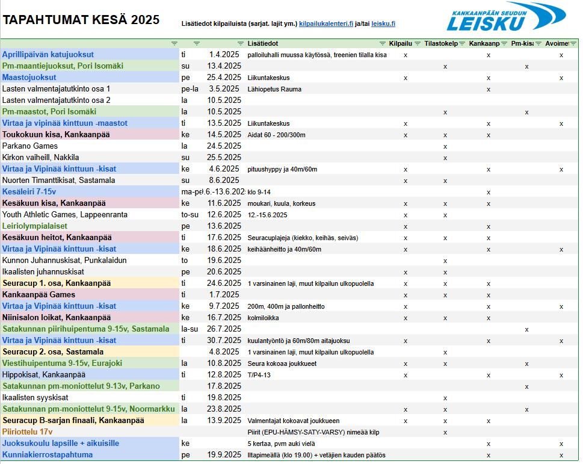This screenshot has height=464, width=583.
Task: Open the Kilpailu column filter
Action: coord(417,43)
